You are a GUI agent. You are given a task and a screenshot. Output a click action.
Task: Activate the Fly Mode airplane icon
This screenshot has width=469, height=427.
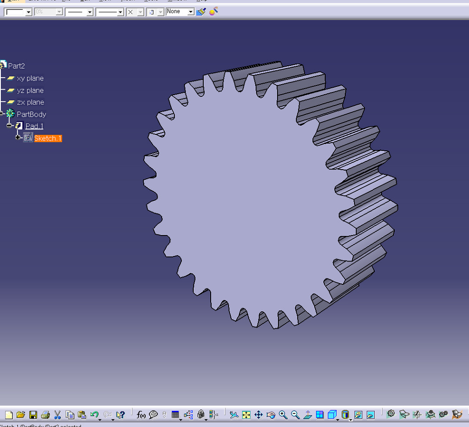click(234, 415)
